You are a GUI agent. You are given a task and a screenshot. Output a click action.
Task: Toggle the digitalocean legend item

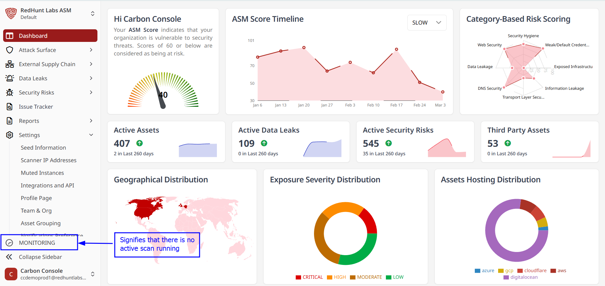[x=521, y=277]
